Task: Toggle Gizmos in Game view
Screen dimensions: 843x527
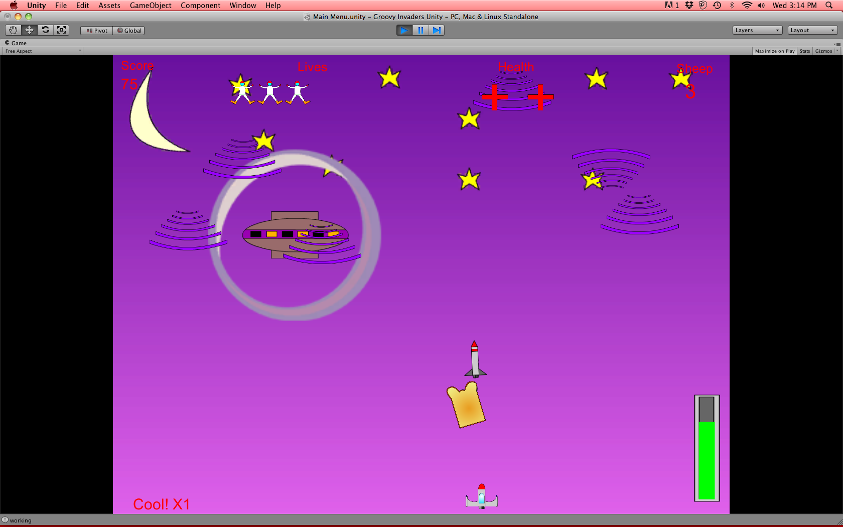Action: [x=823, y=51]
